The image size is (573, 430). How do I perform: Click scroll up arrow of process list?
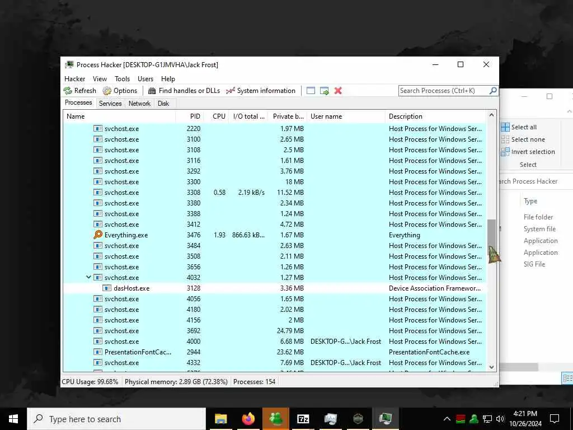(x=491, y=115)
